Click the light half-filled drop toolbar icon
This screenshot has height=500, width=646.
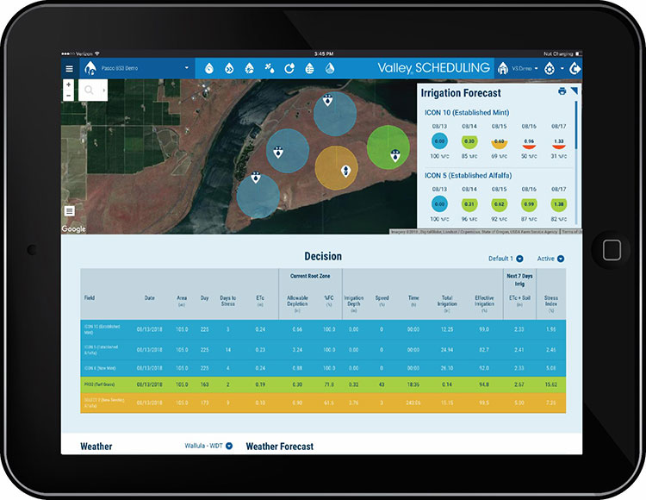tap(330, 68)
